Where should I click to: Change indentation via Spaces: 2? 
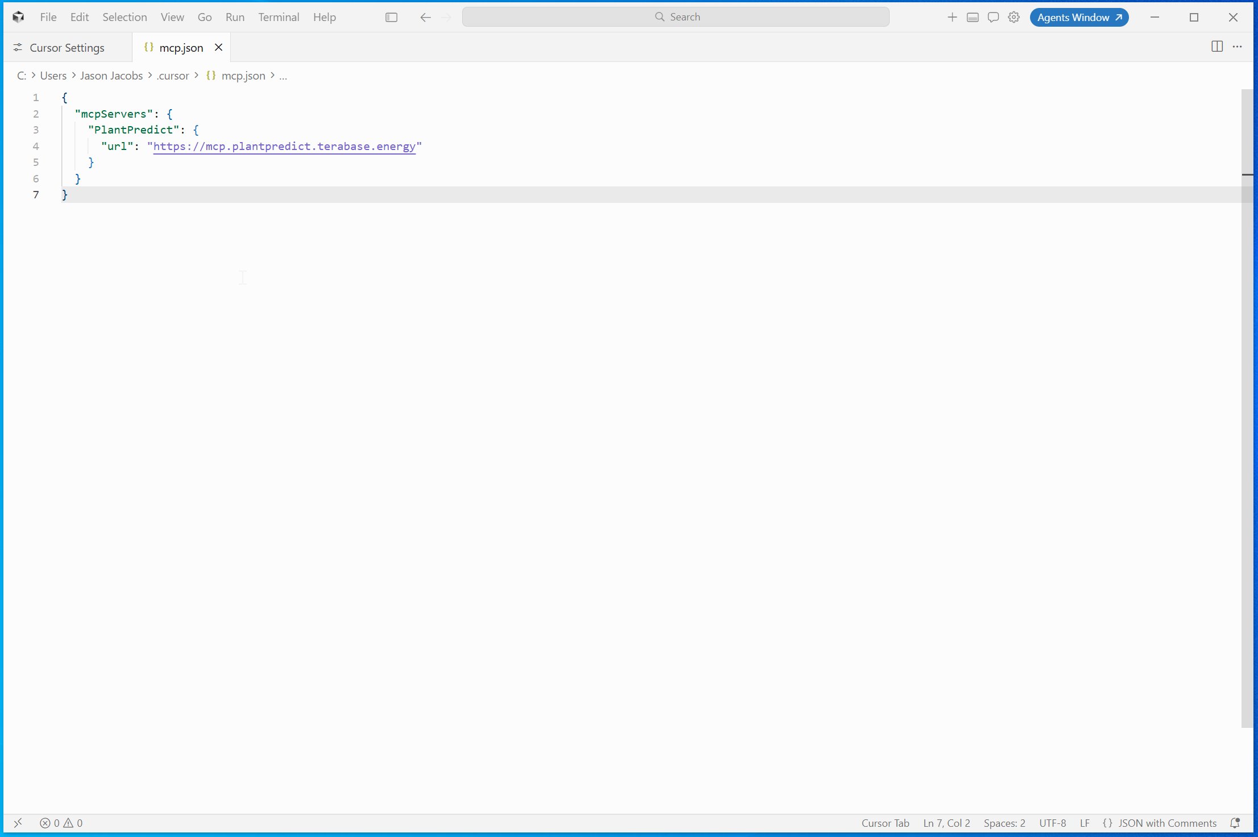[x=1004, y=823]
